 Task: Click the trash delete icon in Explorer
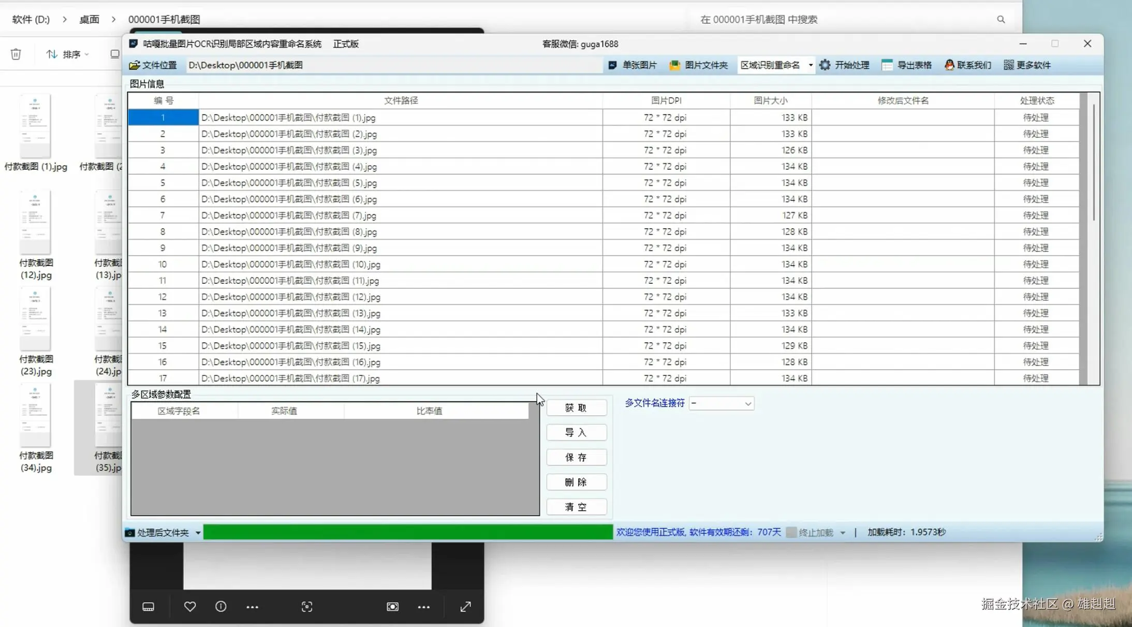pos(16,54)
